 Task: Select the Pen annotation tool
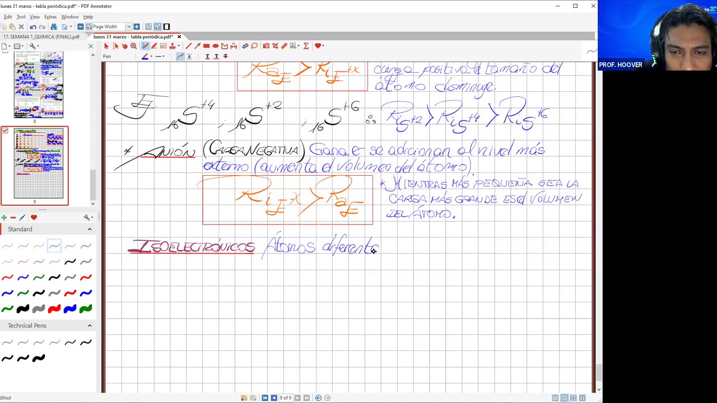coord(146,46)
